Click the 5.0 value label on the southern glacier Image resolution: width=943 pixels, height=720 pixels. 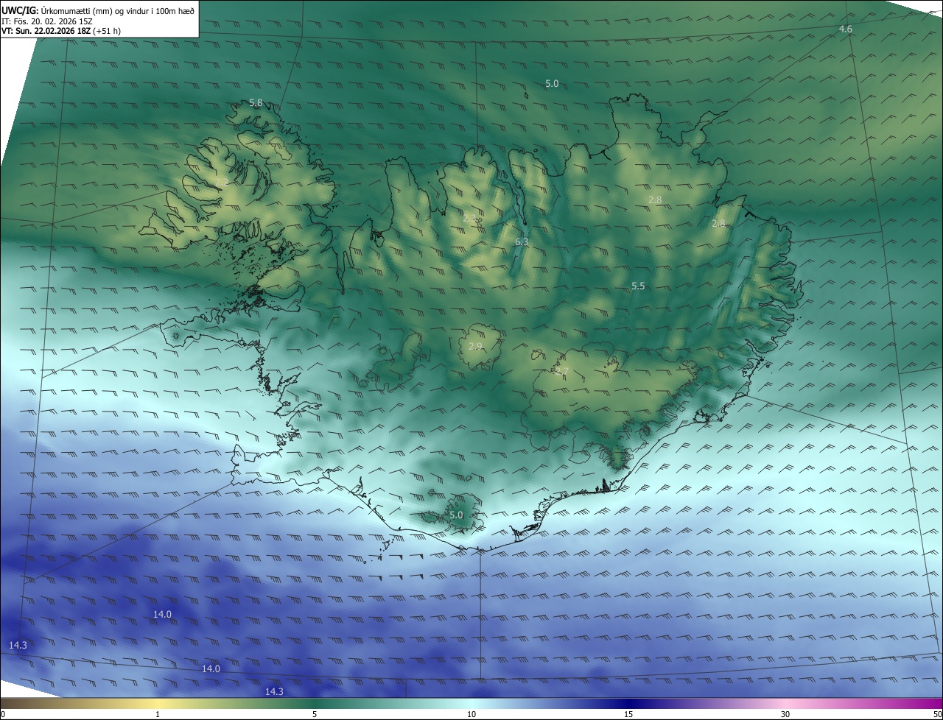(456, 515)
